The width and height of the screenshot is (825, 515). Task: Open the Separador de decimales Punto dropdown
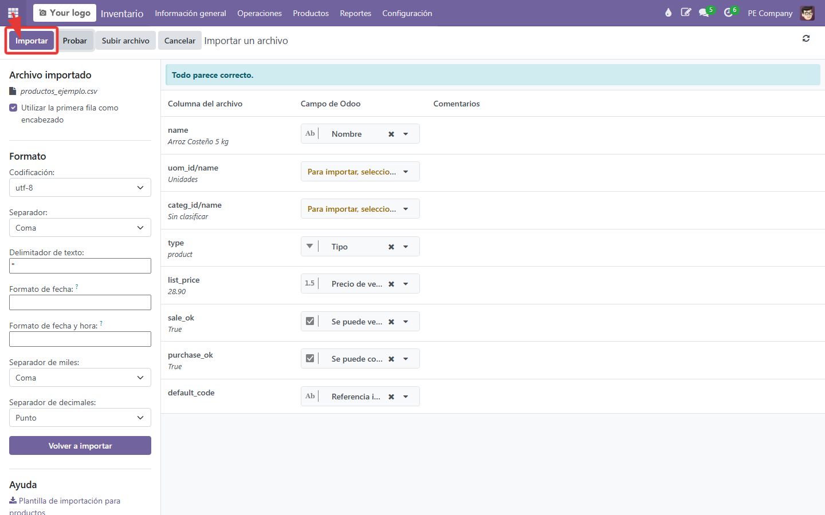[x=80, y=418]
